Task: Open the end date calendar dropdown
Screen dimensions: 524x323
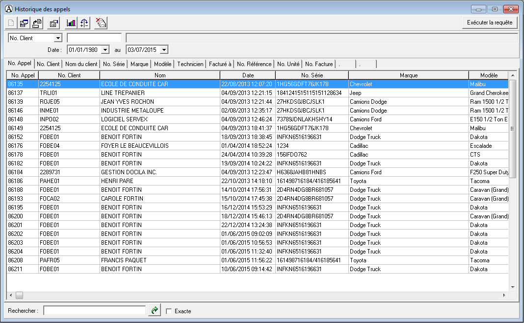Action: point(163,49)
